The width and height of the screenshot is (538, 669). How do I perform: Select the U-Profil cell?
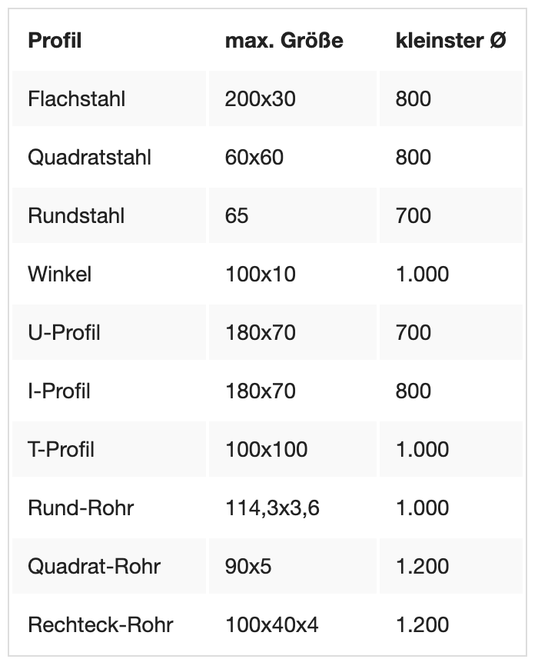tap(64, 333)
